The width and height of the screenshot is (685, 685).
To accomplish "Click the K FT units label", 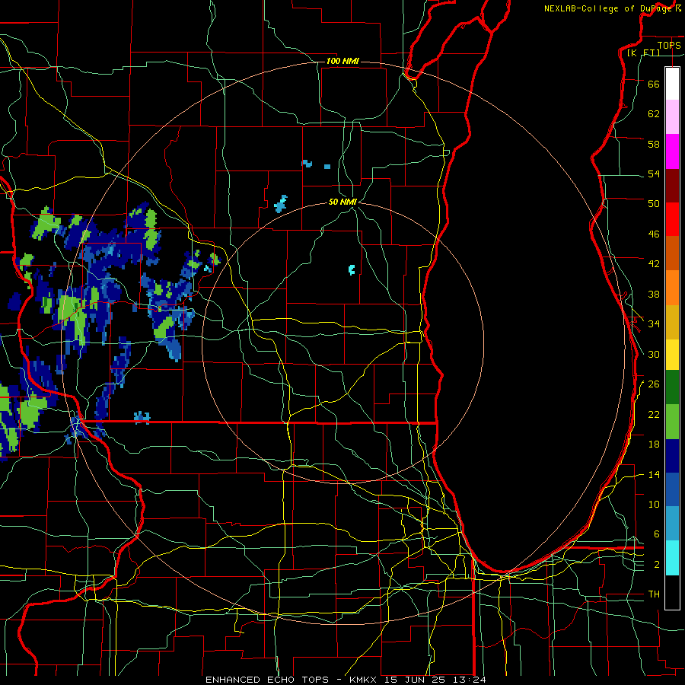I will 643,53.
